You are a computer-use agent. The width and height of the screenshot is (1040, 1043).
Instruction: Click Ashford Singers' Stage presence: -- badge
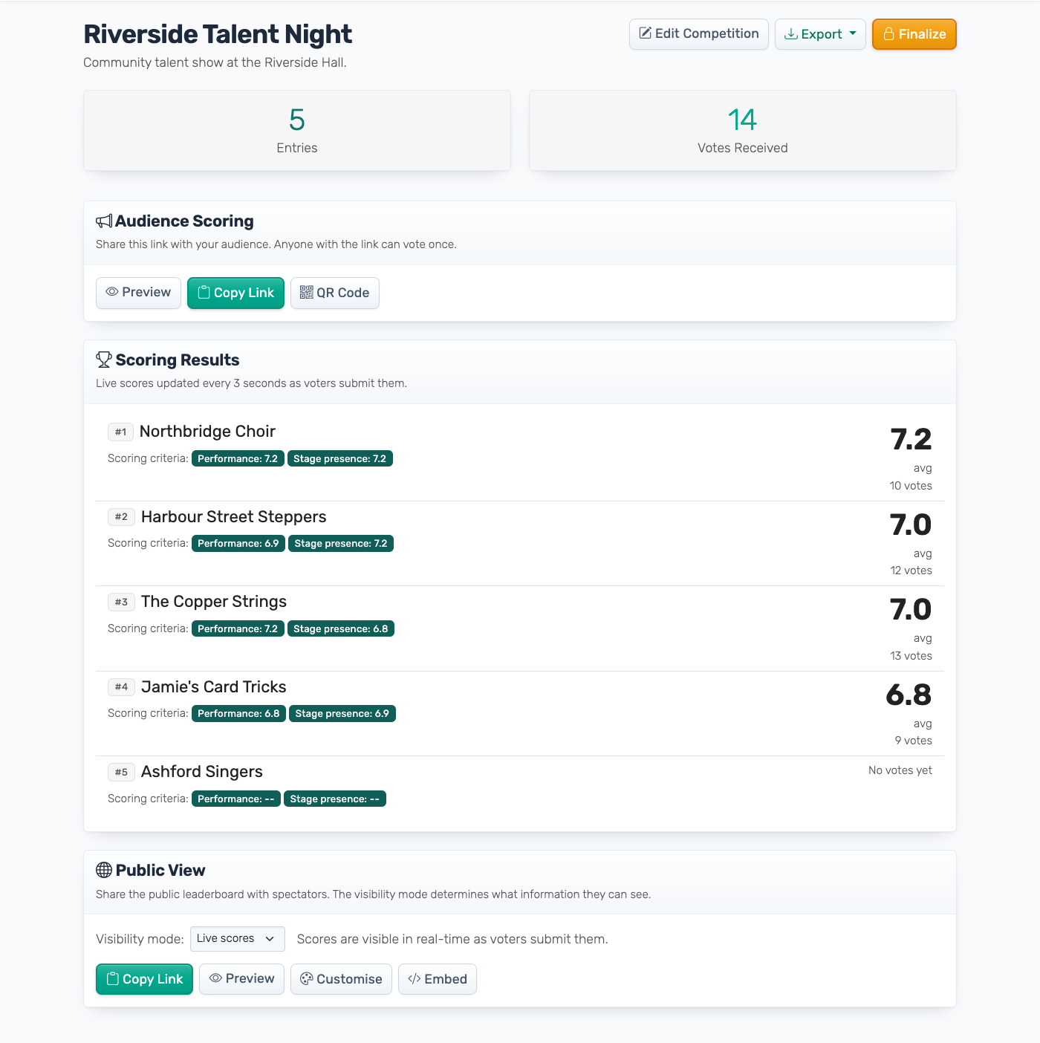[335, 799]
